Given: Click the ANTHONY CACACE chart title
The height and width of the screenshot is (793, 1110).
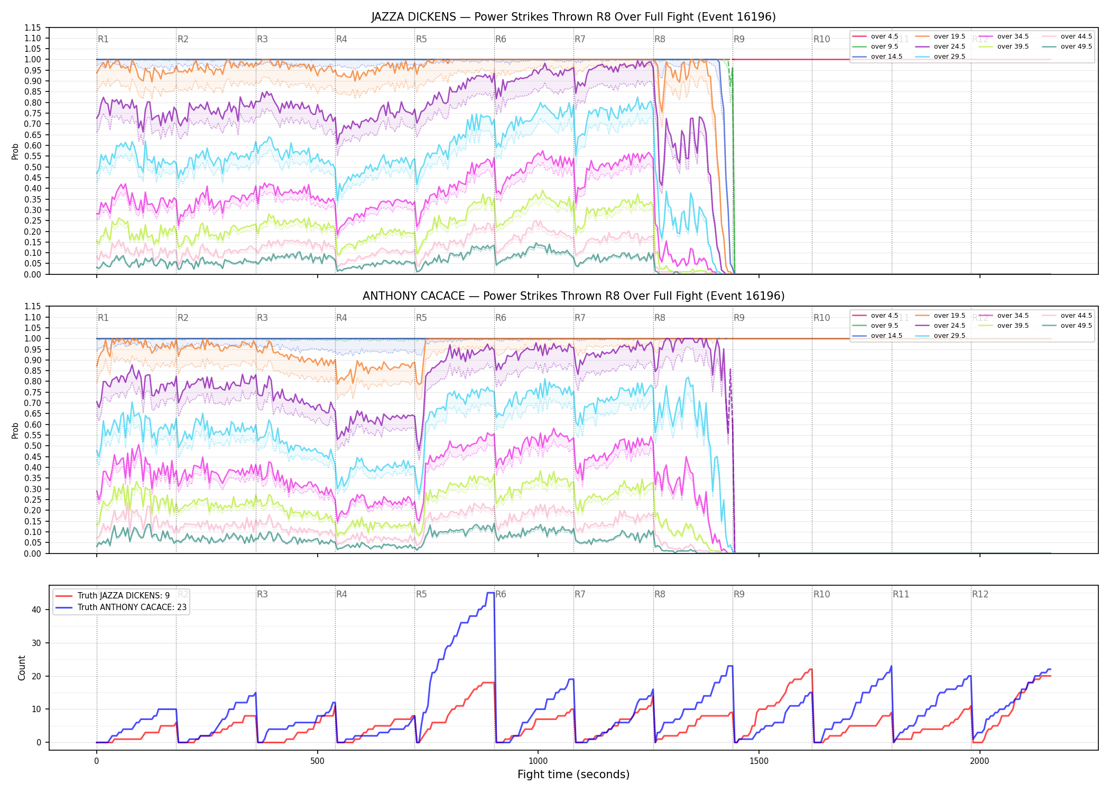Looking at the screenshot, I should click(x=573, y=296).
